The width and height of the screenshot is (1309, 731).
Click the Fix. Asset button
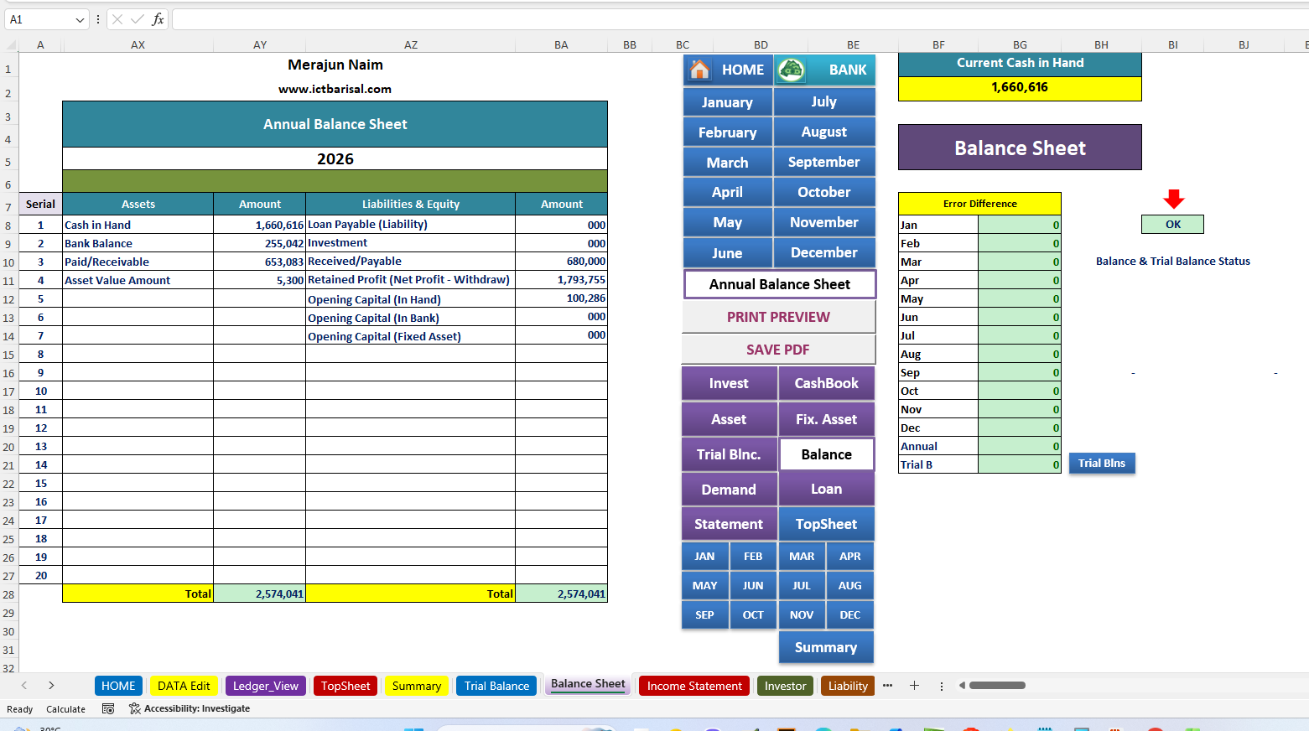pyautogui.click(x=827, y=419)
